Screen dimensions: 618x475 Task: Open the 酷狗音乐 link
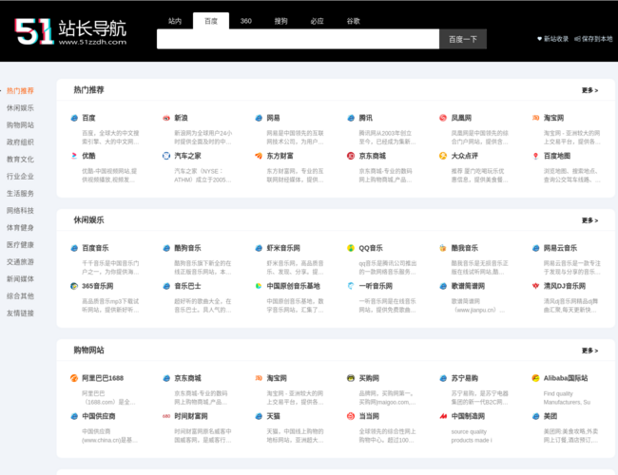[x=187, y=248]
